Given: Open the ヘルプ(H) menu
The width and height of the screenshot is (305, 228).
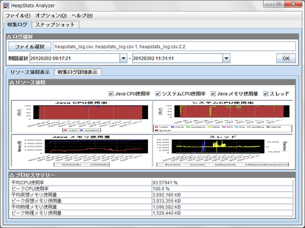Looking at the screenshot, I should (x=82, y=16).
